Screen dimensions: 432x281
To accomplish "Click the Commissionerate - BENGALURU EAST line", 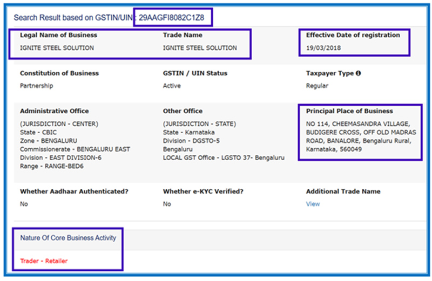I will 75,149.
